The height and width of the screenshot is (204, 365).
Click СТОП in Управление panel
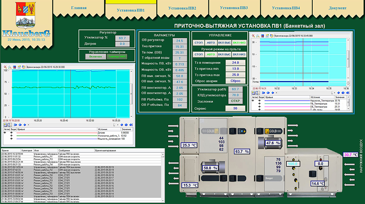199,43
